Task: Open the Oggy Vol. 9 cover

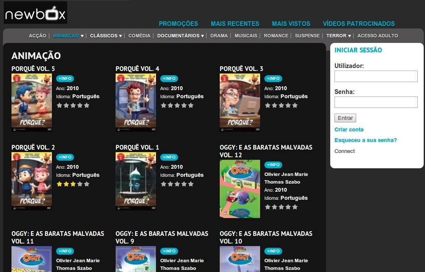Action: click(136, 259)
